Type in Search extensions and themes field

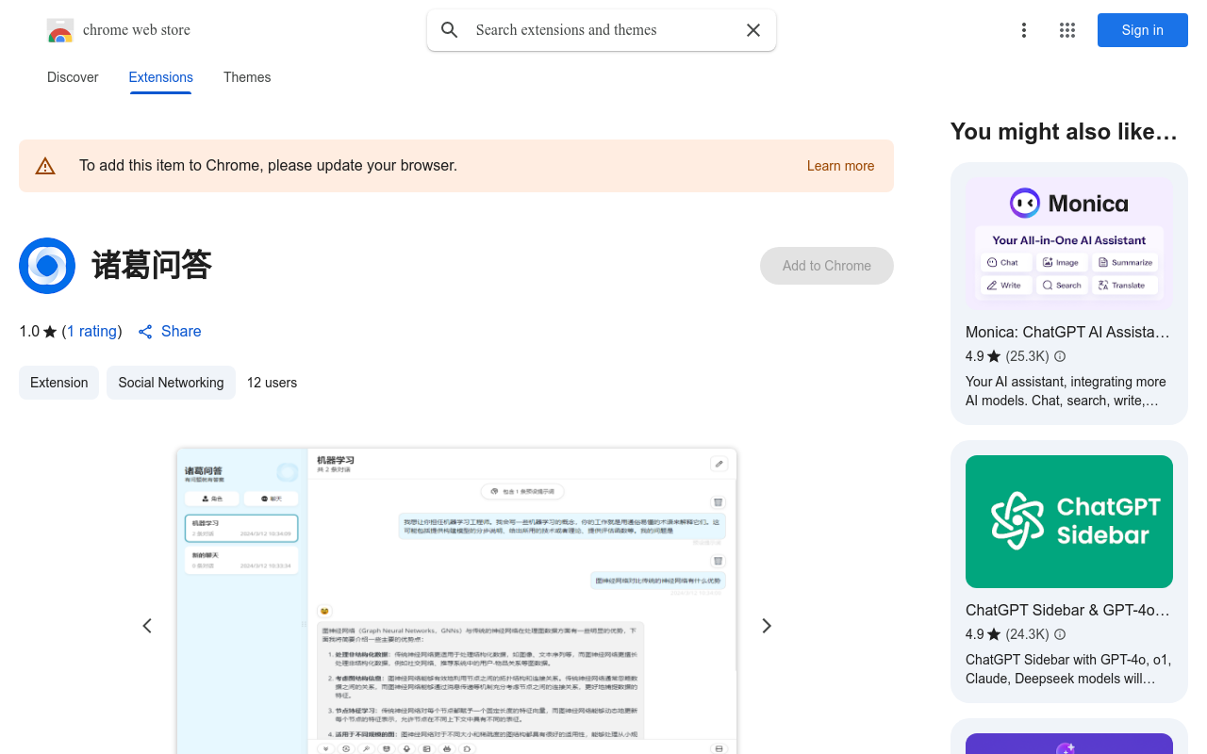(603, 30)
